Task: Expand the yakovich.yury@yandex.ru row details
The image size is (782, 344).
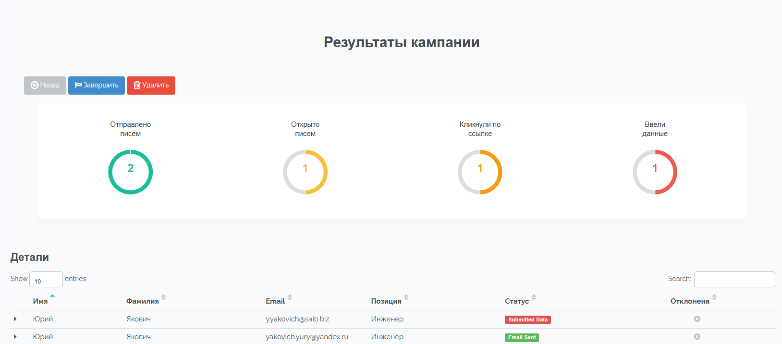Action: coord(15,337)
